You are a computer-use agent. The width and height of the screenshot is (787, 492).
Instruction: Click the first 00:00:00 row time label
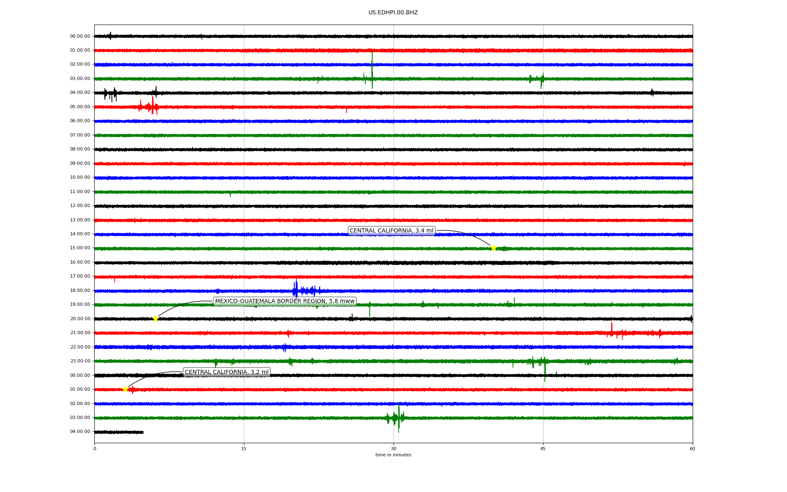pyautogui.click(x=80, y=36)
